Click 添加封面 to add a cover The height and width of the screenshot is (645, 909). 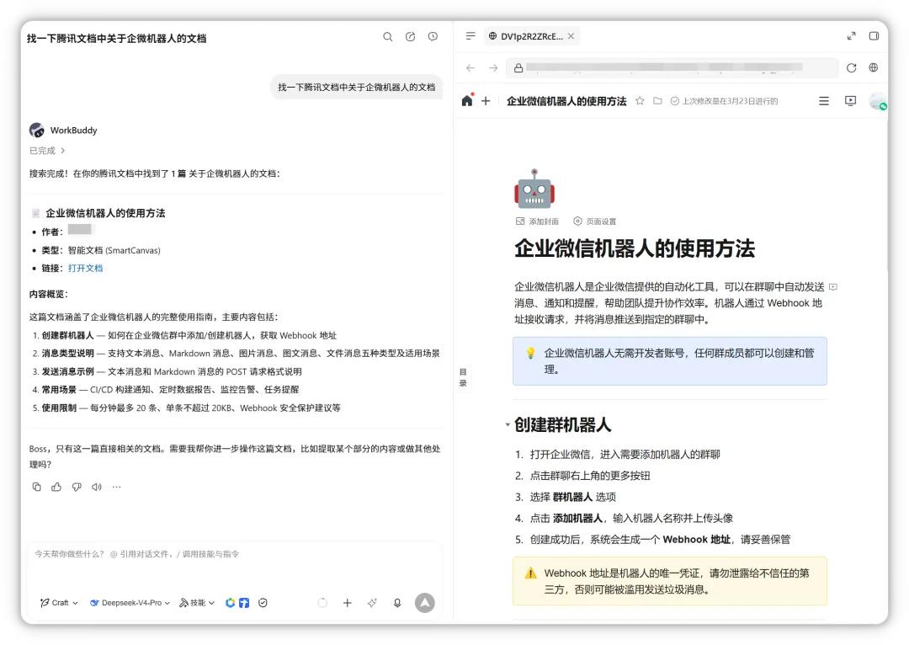pyautogui.click(x=537, y=221)
